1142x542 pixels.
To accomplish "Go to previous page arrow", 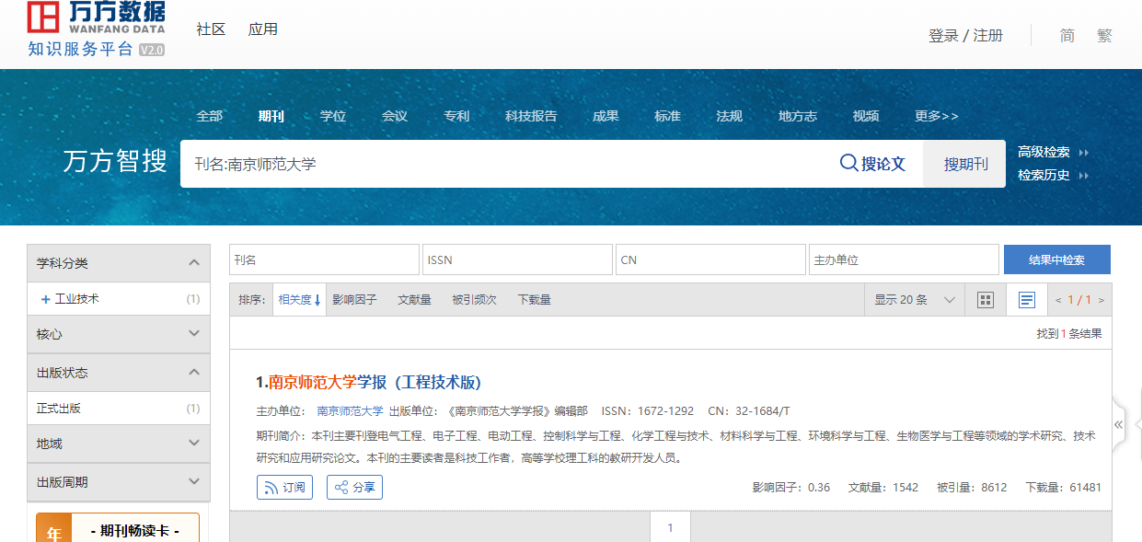I will 1058,300.
